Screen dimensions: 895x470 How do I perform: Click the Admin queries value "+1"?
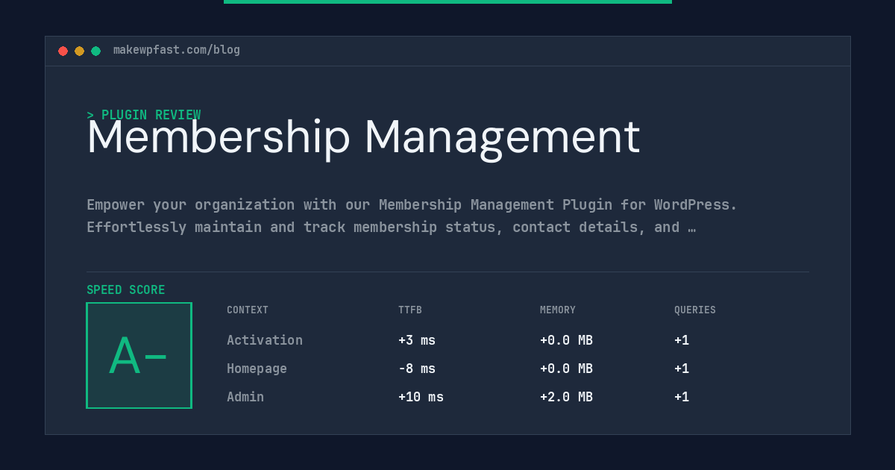[x=682, y=397]
